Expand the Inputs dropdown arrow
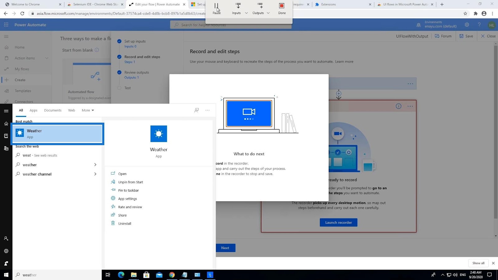498x280 pixels. (246, 13)
